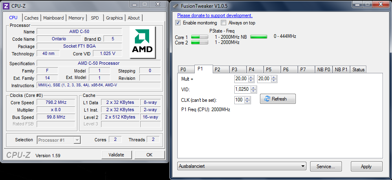
Task: Switch to the Mainboard tab in CPU-Z
Action: click(x=53, y=18)
